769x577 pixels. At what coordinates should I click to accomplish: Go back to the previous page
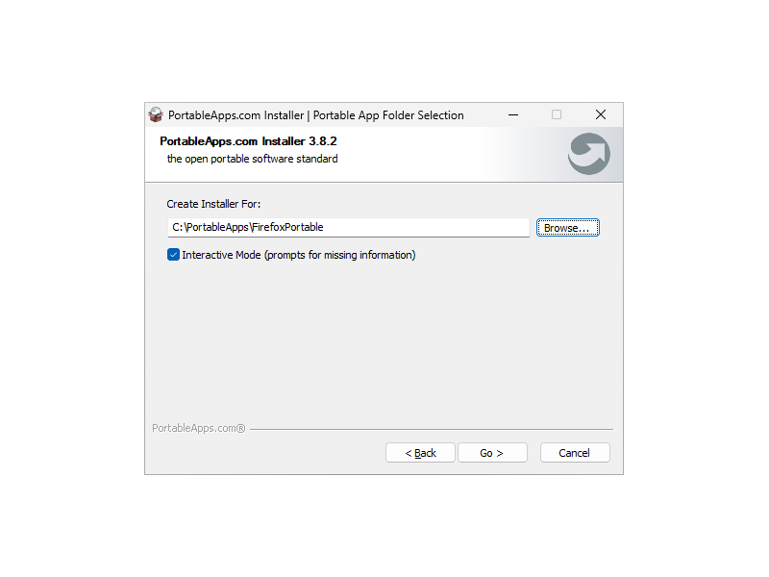tap(420, 453)
